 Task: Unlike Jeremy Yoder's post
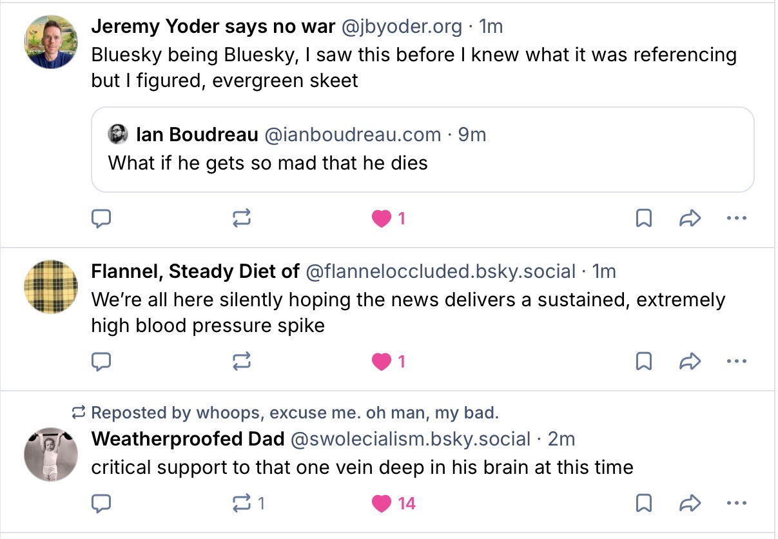(x=382, y=219)
